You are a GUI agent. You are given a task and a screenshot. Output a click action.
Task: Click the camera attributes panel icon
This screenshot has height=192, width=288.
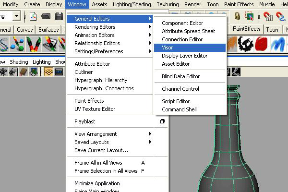pos(13,72)
